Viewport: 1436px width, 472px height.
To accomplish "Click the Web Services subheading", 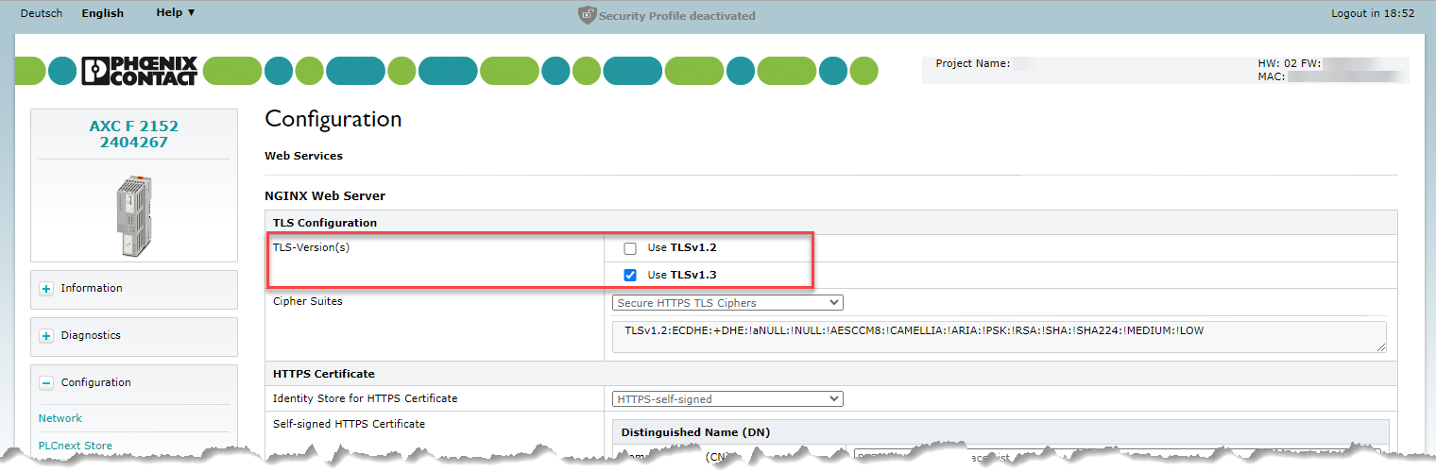I will point(303,156).
